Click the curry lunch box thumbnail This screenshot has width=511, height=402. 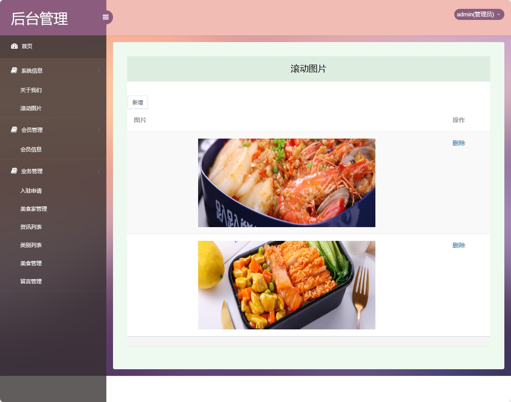(x=286, y=285)
